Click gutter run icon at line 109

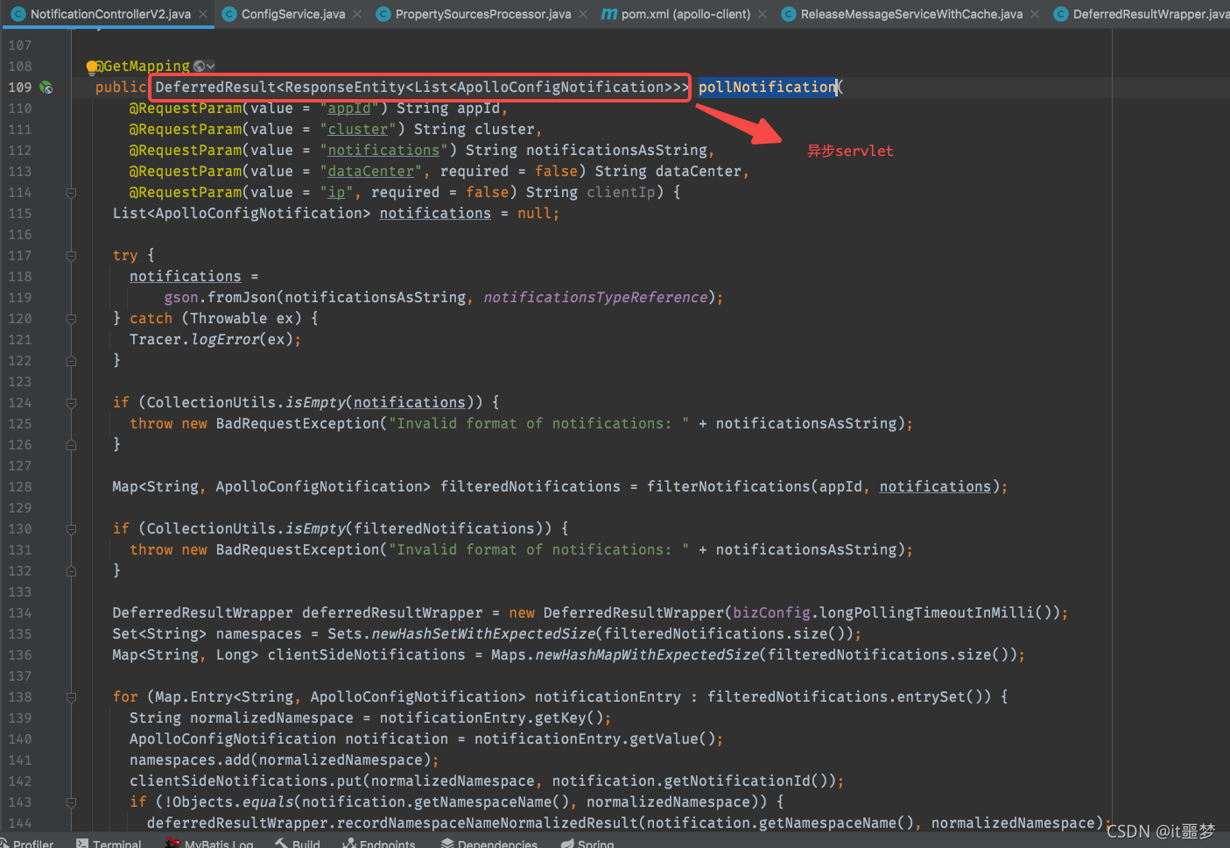pos(46,88)
